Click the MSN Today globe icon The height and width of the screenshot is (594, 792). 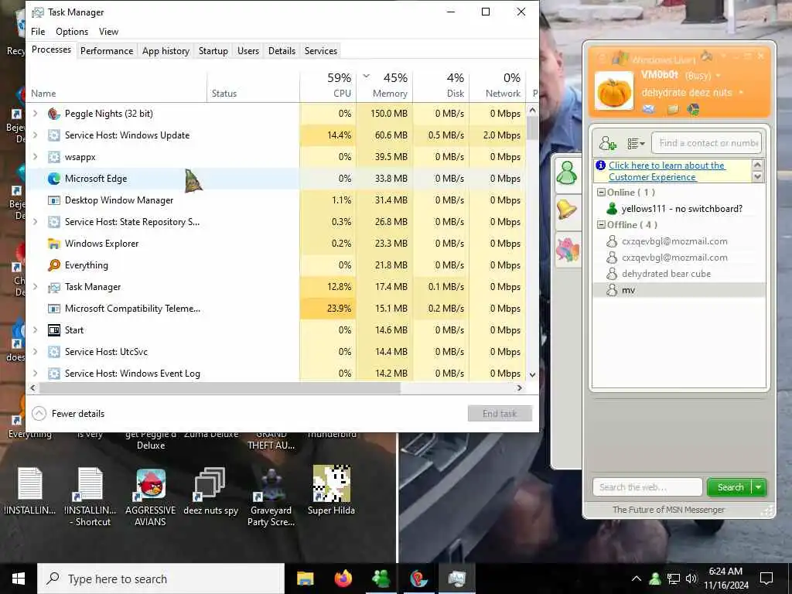pos(694,109)
